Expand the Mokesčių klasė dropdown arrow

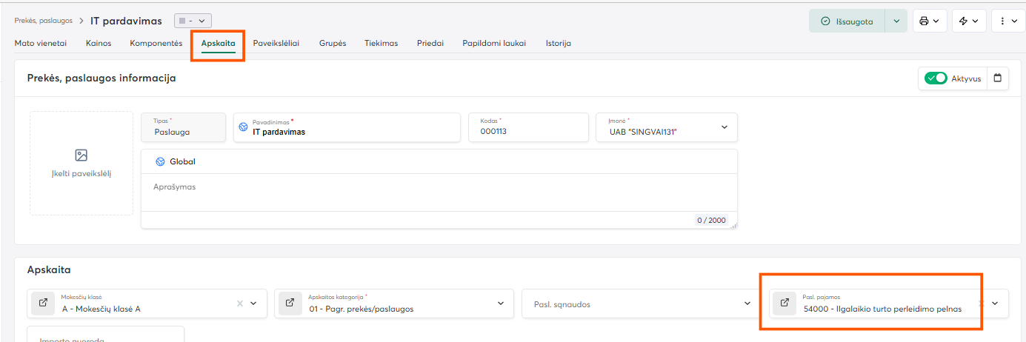tap(254, 304)
